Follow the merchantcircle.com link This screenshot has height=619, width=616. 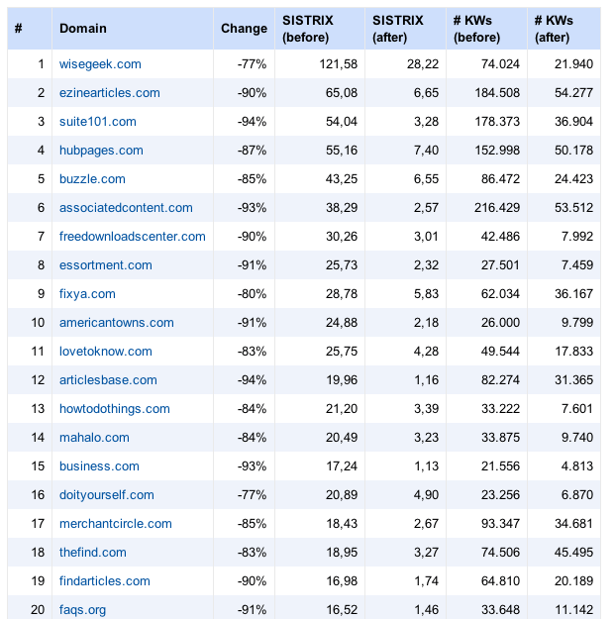[x=115, y=524]
